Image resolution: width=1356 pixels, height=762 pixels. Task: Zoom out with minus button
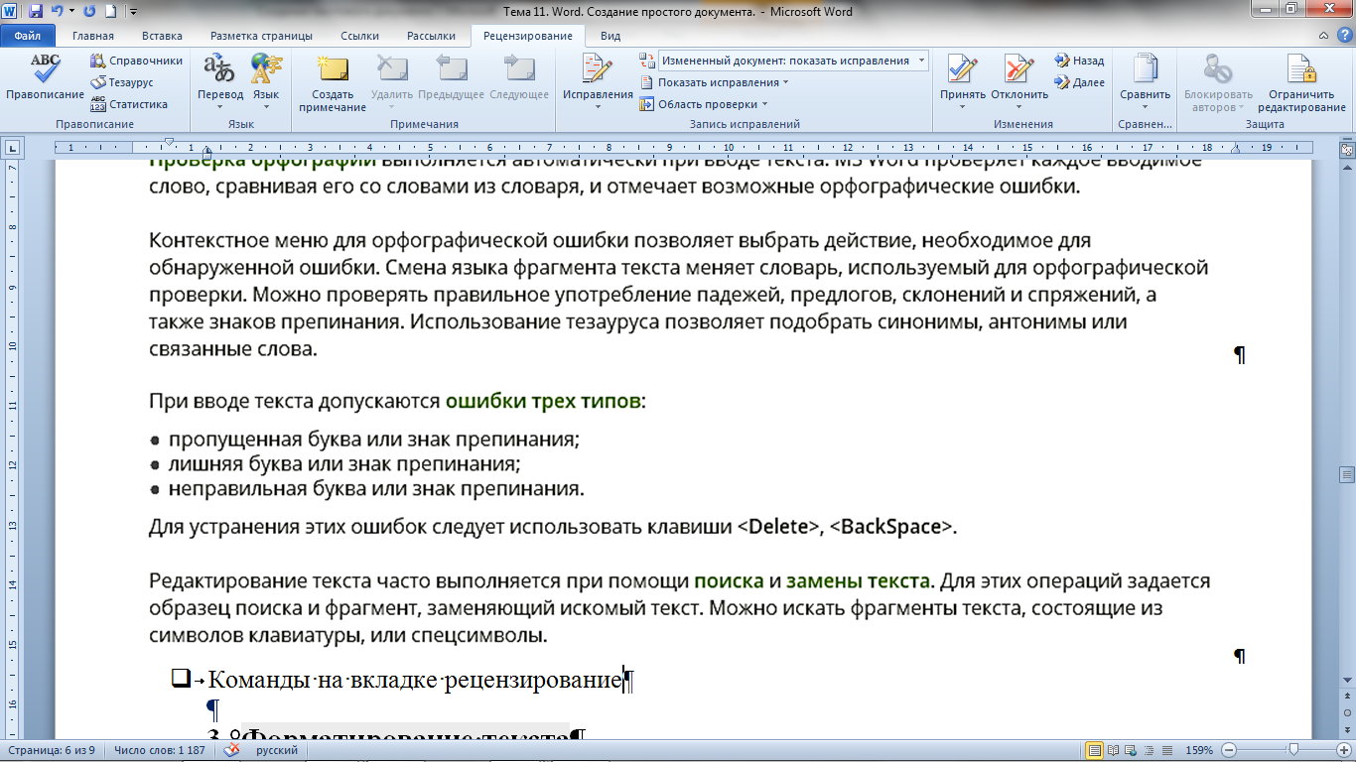click(1229, 751)
